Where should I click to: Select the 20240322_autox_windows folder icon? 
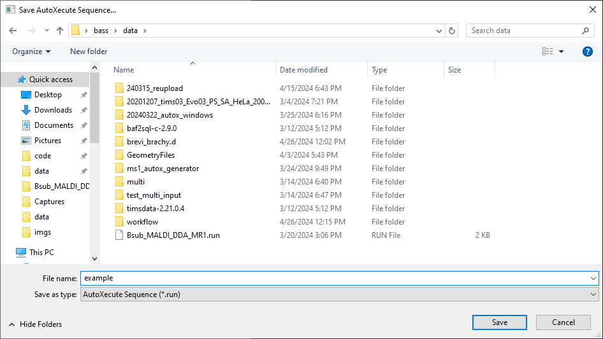(x=119, y=115)
